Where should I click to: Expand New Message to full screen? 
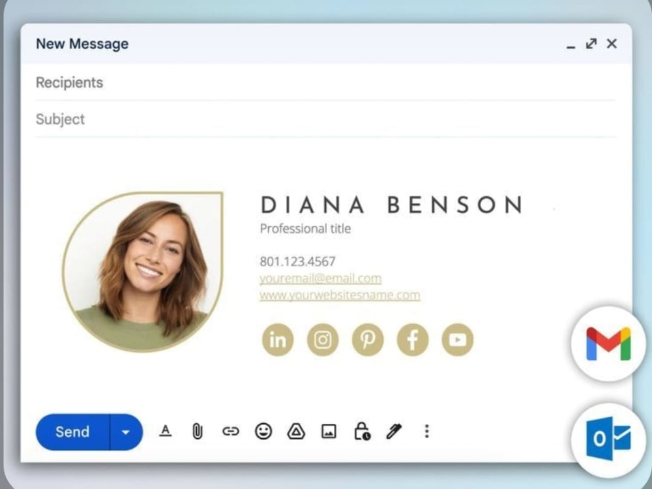point(591,44)
